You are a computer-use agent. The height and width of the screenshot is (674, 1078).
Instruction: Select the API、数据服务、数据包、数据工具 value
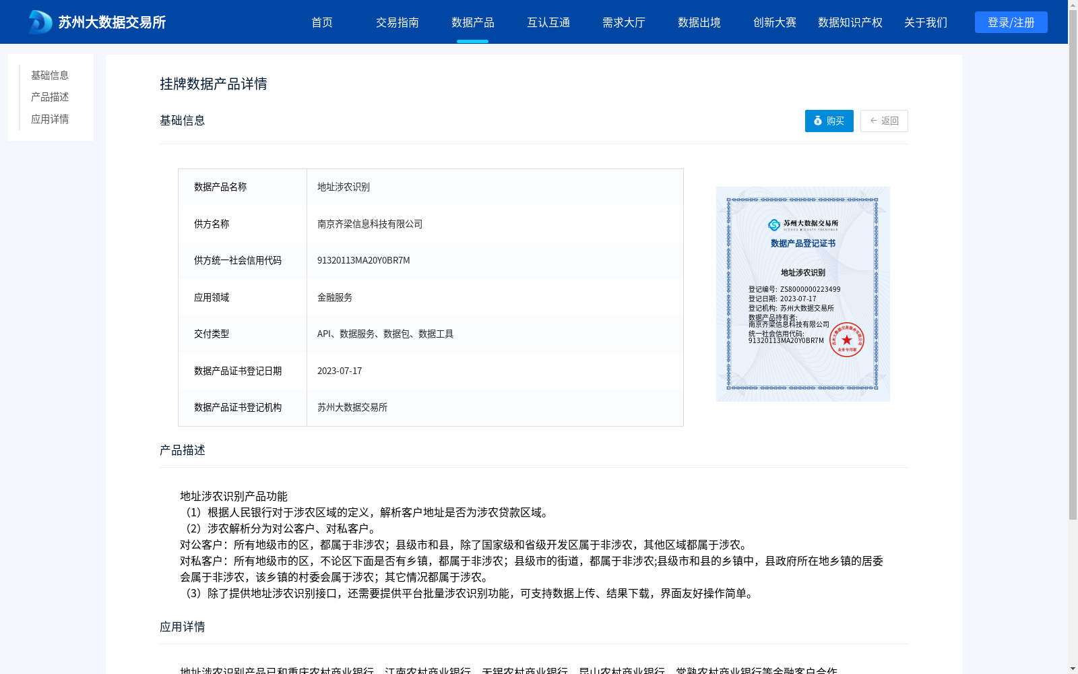[385, 334]
